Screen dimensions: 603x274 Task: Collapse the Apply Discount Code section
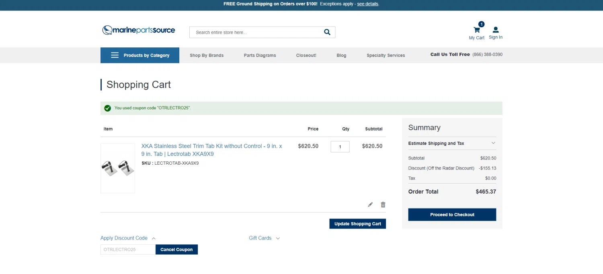pos(128,238)
